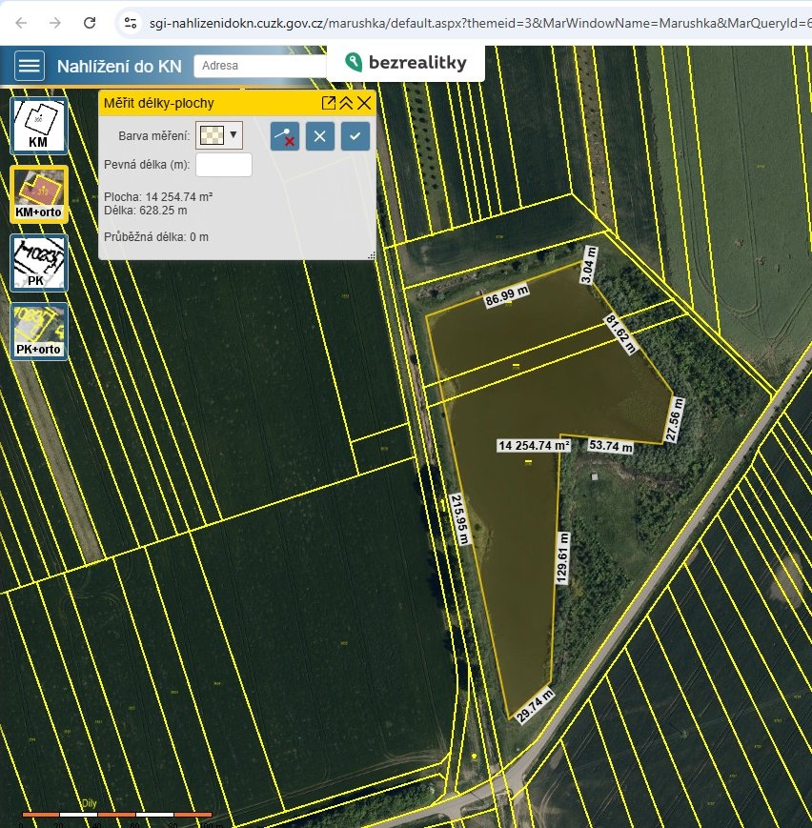Confirm measurement with checkmark button
This screenshot has height=828, width=812.
pos(355,135)
